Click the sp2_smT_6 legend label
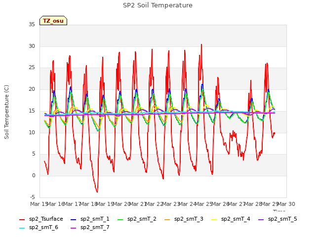The height and width of the screenshot is (237, 316). point(43,227)
